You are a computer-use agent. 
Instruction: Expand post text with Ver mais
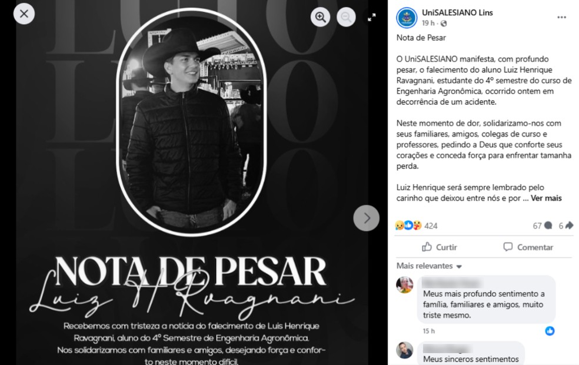(x=546, y=198)
